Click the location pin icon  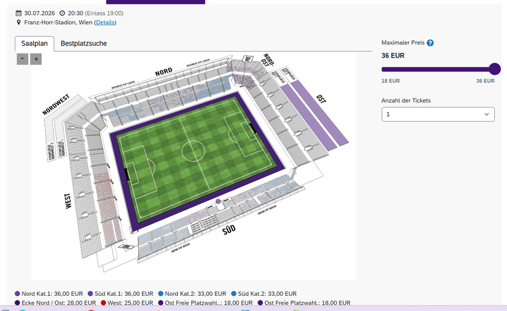click(x=18, y=22)
